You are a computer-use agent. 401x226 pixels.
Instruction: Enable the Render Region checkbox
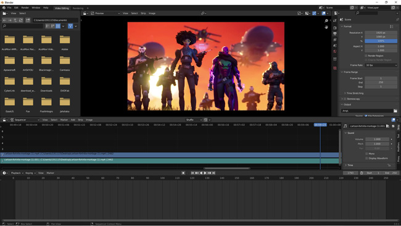click(366, 56)
